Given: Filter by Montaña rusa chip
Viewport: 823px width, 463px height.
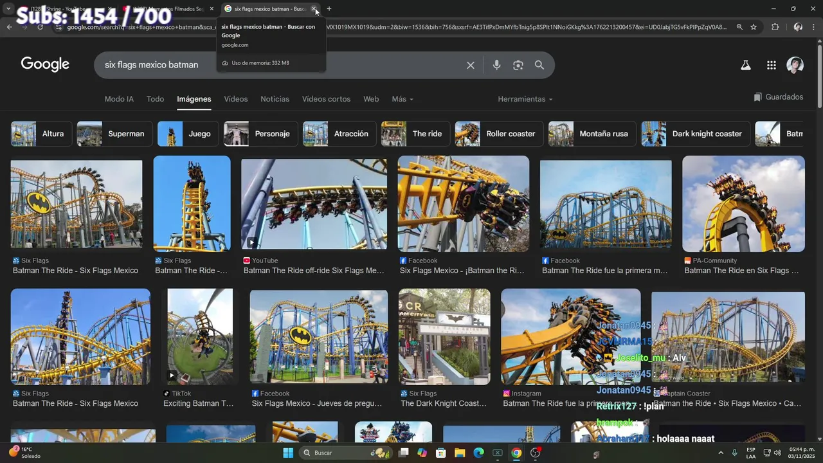Looking at the screenshot, I should click(x=592, y=134).
